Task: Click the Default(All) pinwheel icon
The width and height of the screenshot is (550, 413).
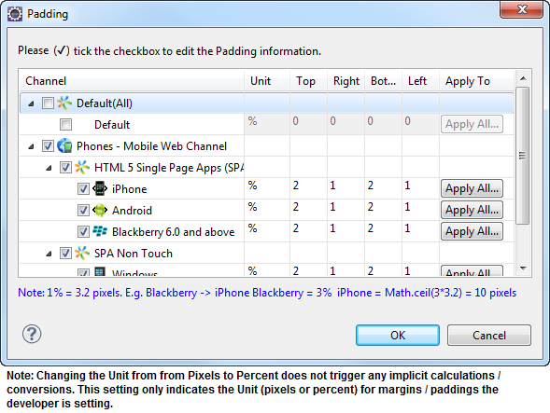Action: coord(64,103)
